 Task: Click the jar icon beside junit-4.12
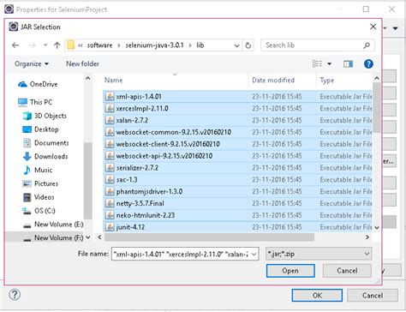pos(110,227)
